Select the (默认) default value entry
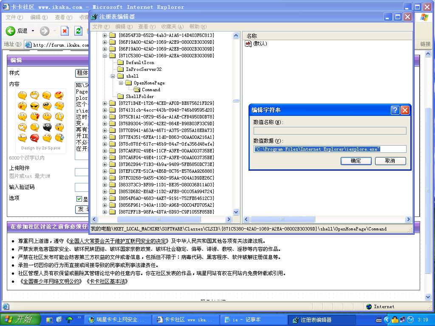 coord(256,44)
